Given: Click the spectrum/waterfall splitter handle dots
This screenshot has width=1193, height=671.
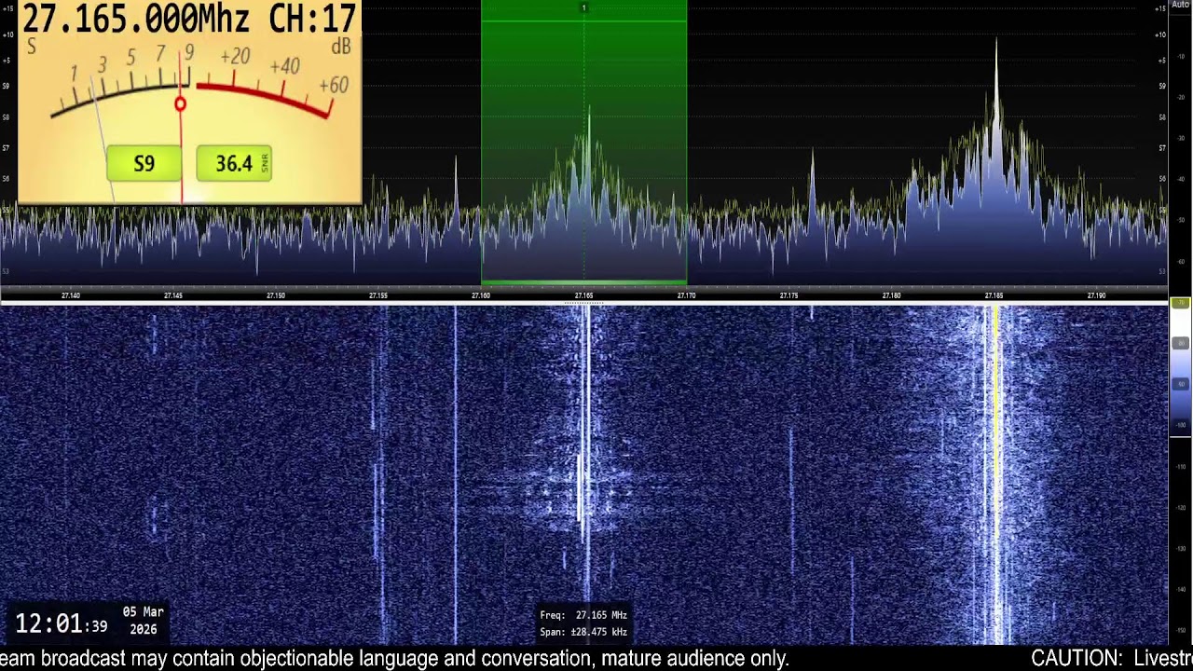Looking at the screenshot, I should (x=583, y=305).
